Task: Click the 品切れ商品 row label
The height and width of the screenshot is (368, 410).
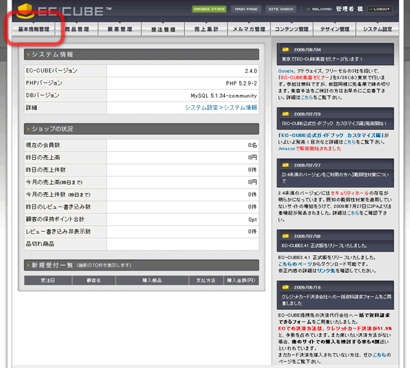Action: coord(40,244)
